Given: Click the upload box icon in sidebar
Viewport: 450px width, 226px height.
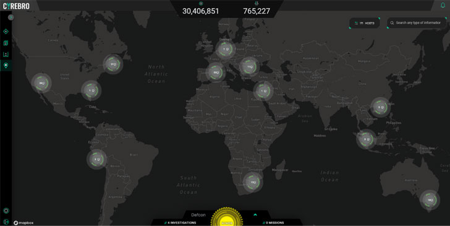Looking at the screenshot, I should 6,54.
